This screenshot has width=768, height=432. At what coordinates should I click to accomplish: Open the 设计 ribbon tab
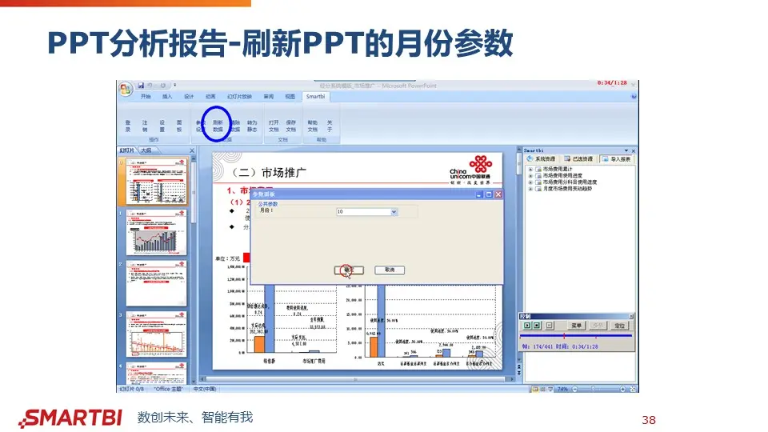coord(189,97)
